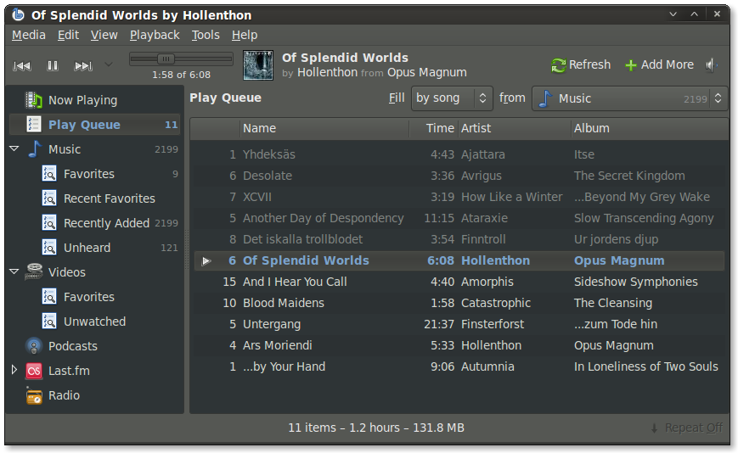Select the Ars Moriendi track

pos(459,345)
